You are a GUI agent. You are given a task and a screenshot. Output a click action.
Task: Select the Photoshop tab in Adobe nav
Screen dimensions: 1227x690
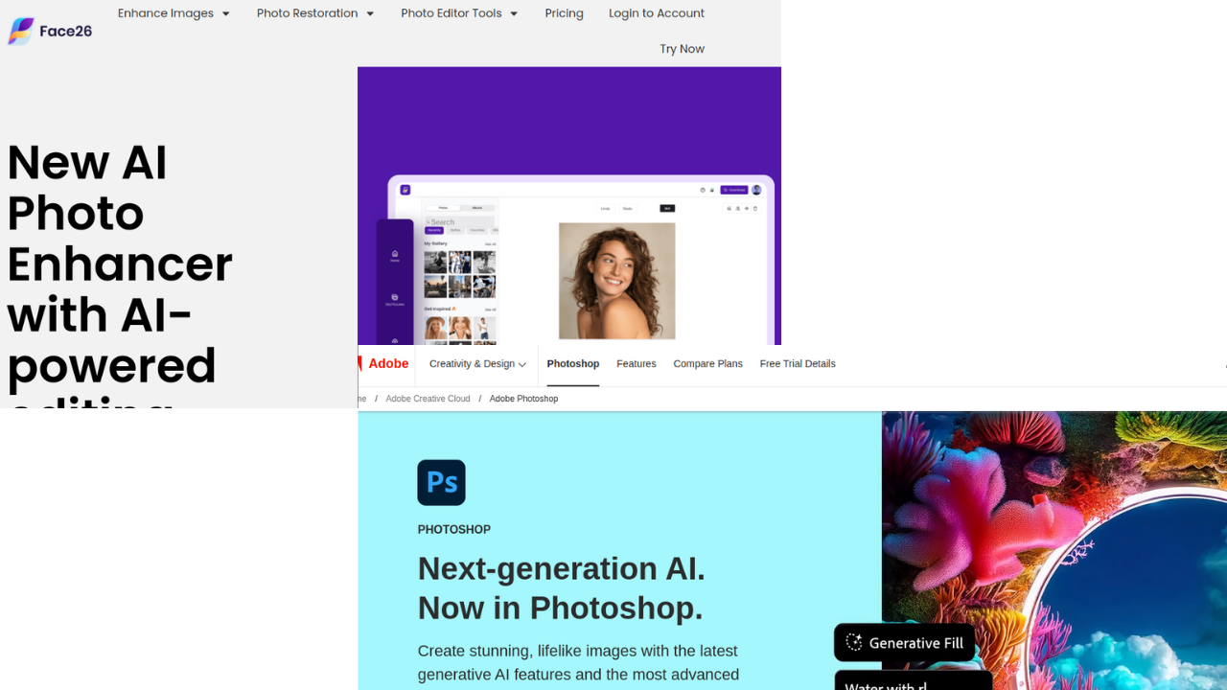573,364
